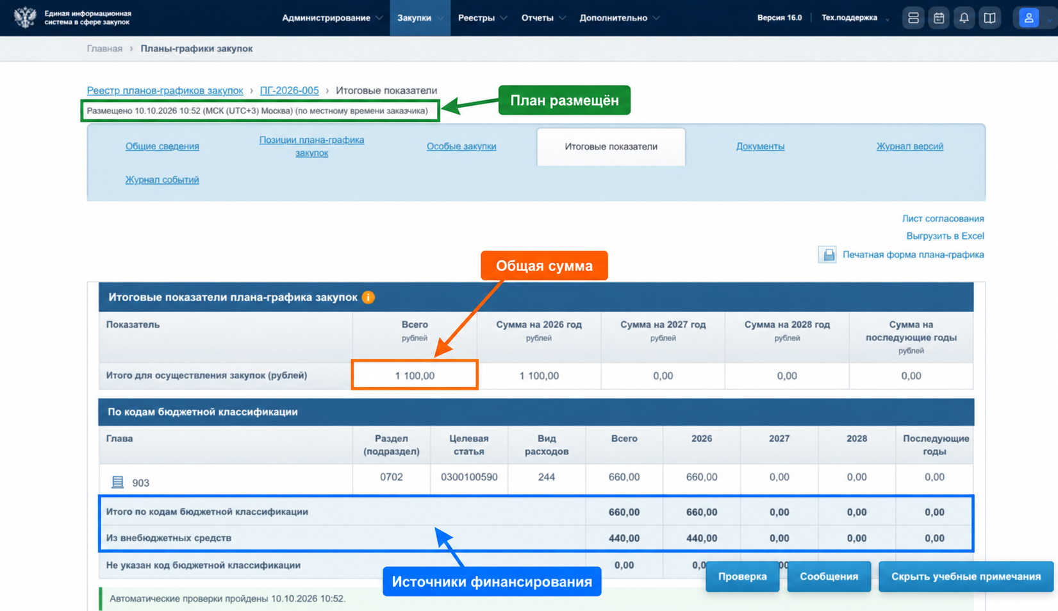Screen dimensions: 1058x611
Task: Expand the Администрирование dropdown menu
Action: tap(332, 18)
